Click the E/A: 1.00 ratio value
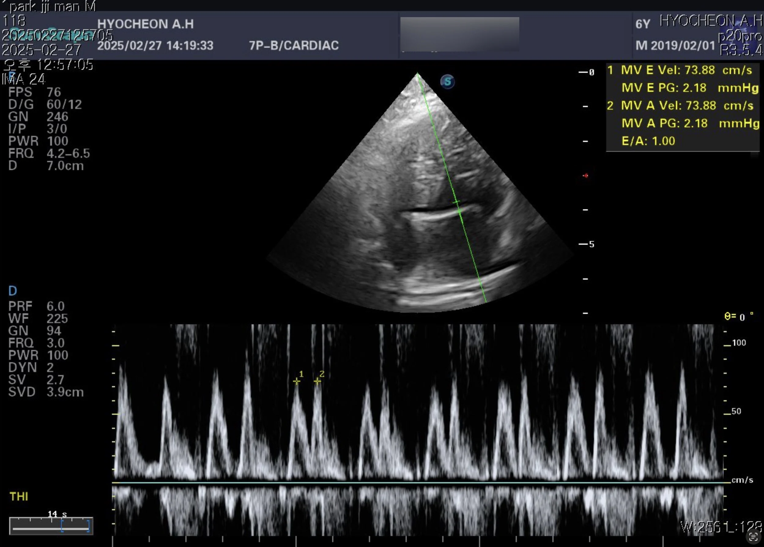764x547 pixels. [x=648, y=141]
